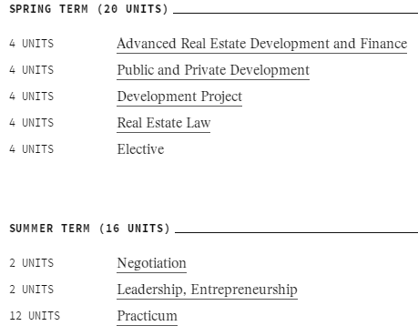
Task: Visit the Real Estate Law course page
Action: click(164, 123)
